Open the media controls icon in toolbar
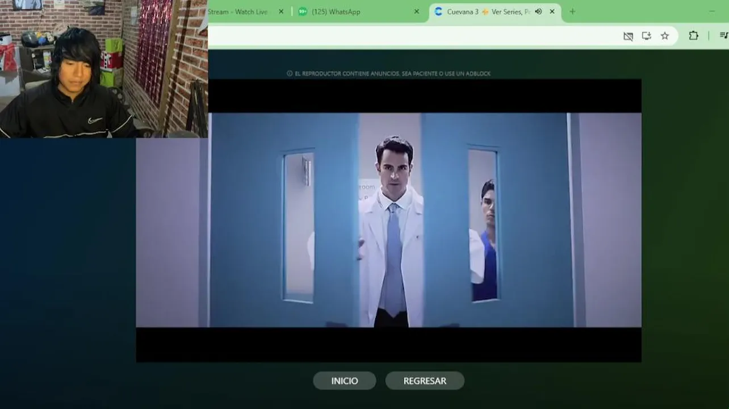Screen dimensions: 729x409 [724, 36]
